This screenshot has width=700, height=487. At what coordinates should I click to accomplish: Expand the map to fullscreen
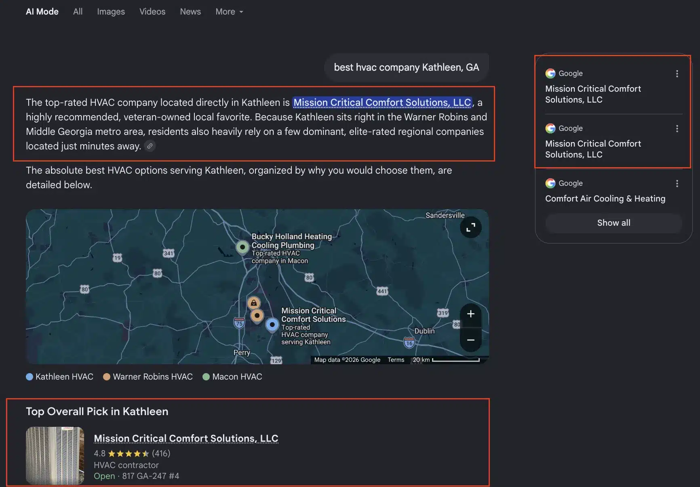(470, 228)
